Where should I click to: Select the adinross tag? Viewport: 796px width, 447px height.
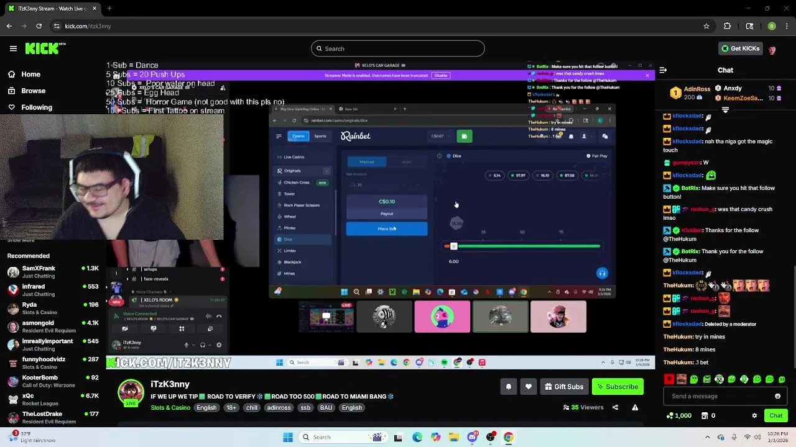point(279,408)
